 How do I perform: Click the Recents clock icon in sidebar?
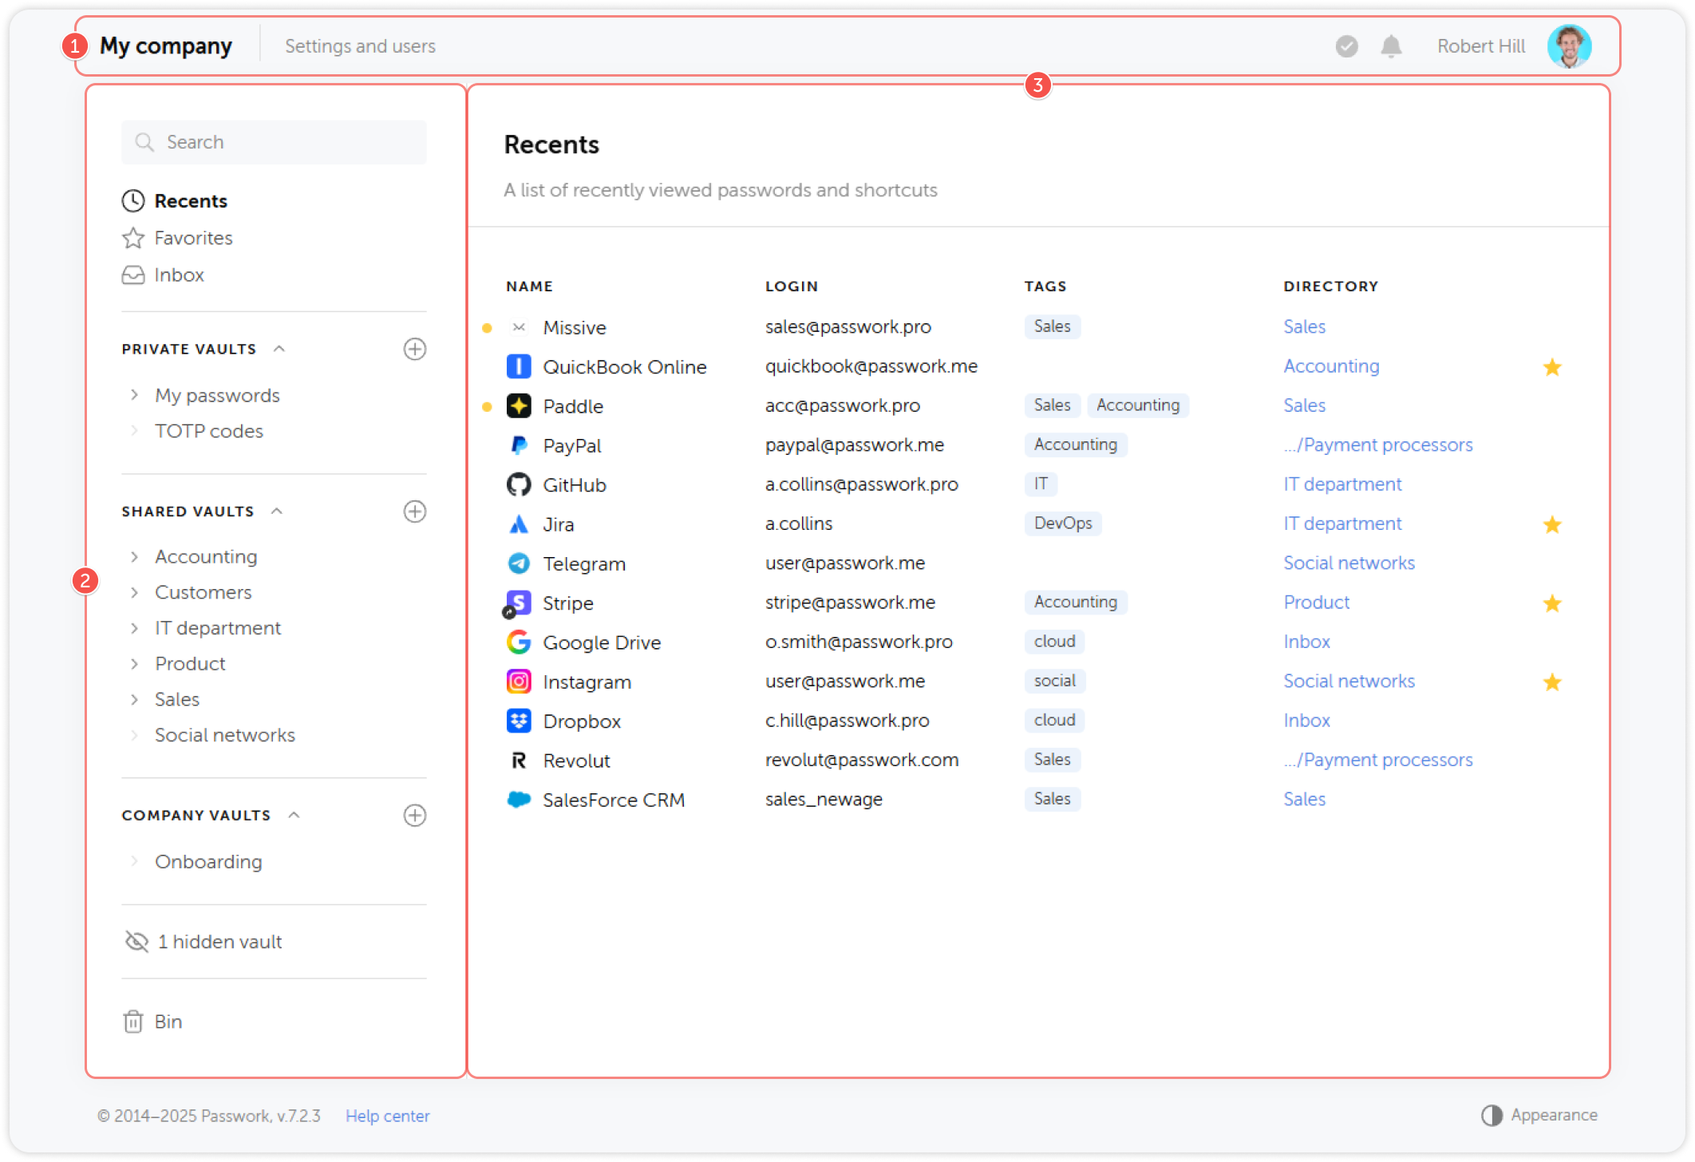point(133,200)
